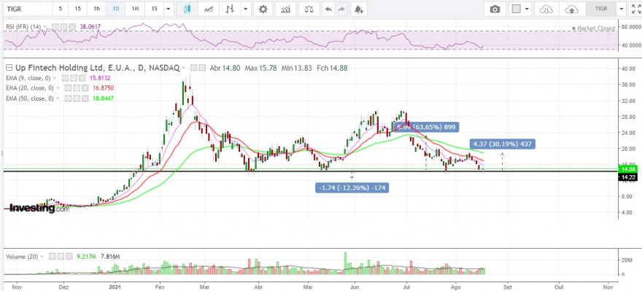Open layout square dropdown arrow

point(527,9)
